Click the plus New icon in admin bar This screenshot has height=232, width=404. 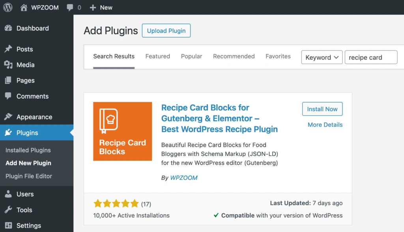pyautogui.click(x=93, y=7)
